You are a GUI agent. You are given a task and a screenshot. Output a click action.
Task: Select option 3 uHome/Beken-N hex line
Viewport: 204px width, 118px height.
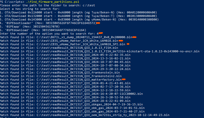coord(79,19)
